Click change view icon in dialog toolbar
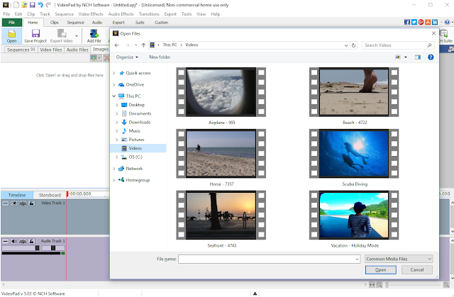This screenshot has width=454, height=297. tap(398, 57)
